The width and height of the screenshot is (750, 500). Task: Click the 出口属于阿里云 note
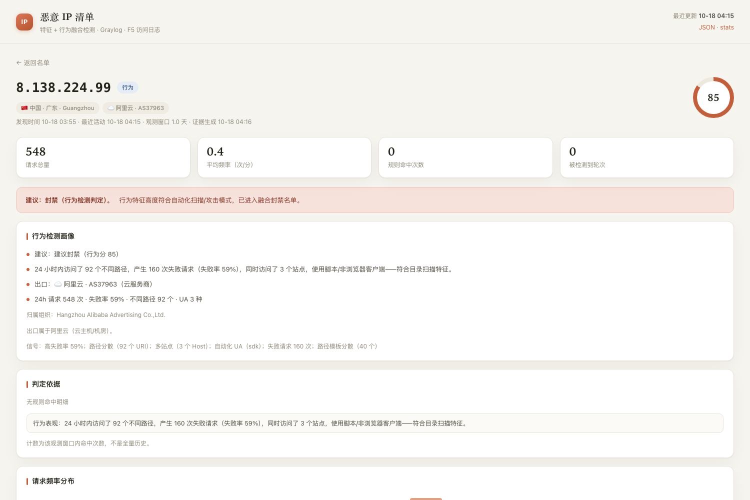pyautogui.click(x=71, y=331)
